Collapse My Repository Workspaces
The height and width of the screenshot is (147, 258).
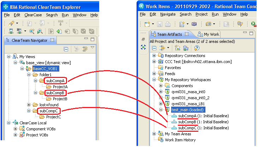(x=154, y=79)
